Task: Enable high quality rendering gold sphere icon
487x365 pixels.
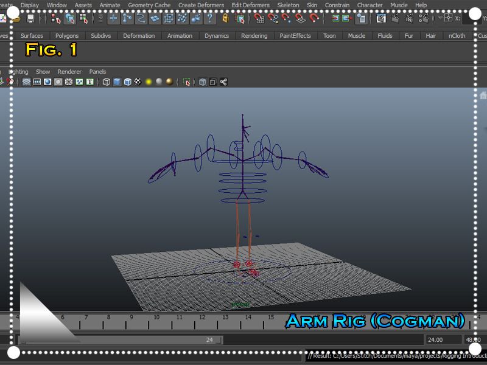Action: point(170,82)
